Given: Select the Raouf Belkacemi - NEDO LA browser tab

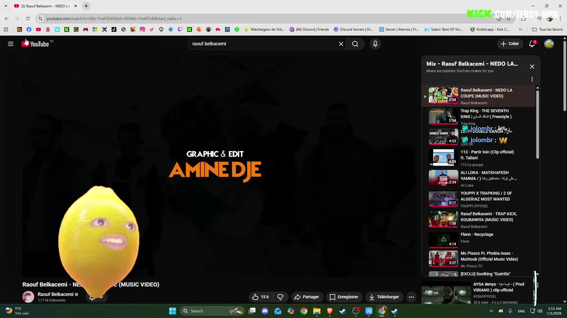Looking at the screenshot, I should point(45,6).
